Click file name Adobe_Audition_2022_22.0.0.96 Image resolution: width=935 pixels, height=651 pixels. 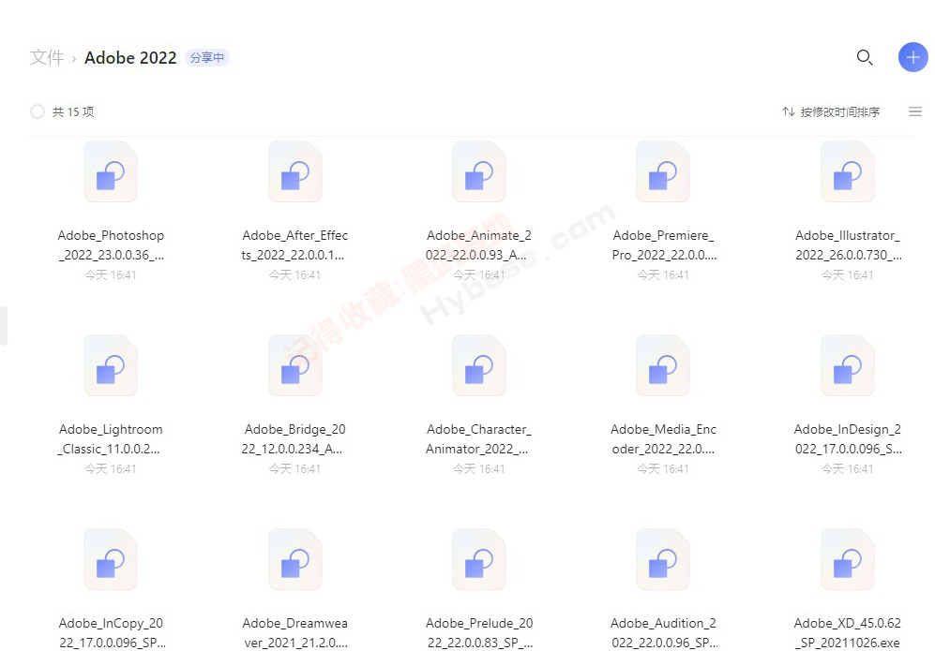click(x=663, y=632)
